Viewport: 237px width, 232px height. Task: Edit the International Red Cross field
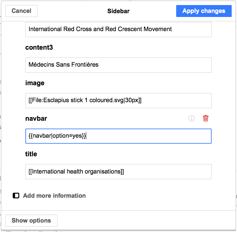click(118, 30)
